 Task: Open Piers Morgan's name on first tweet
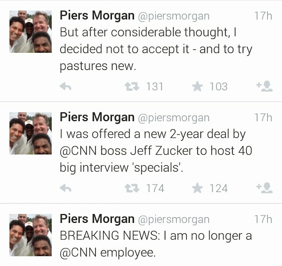(x=97, y=16)
